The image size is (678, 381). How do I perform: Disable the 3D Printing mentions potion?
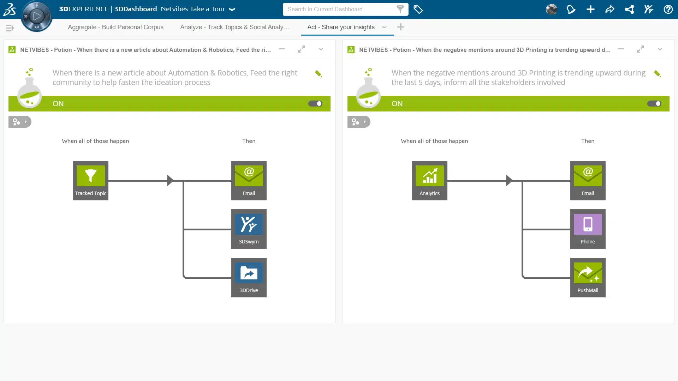[654, 103]
